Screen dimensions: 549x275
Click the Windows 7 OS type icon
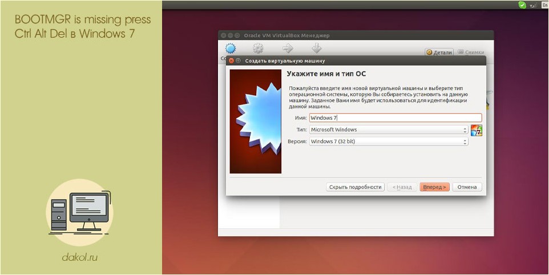tap(476, 130)
